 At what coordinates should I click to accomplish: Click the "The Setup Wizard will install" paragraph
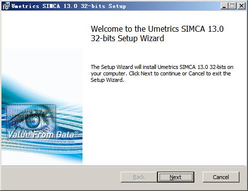pos(162,73)
